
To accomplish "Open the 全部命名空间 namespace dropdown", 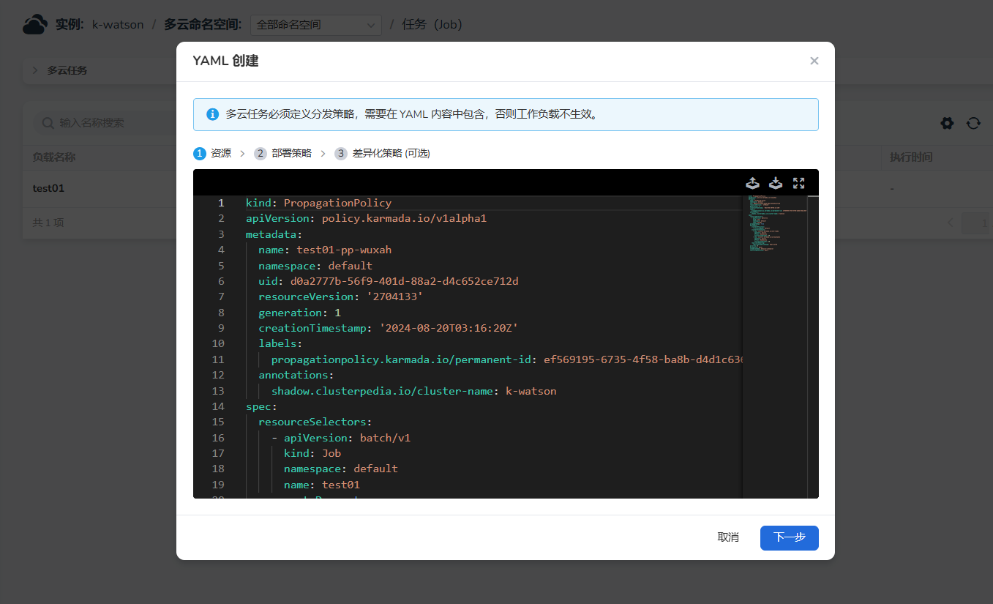I will 315,24.
